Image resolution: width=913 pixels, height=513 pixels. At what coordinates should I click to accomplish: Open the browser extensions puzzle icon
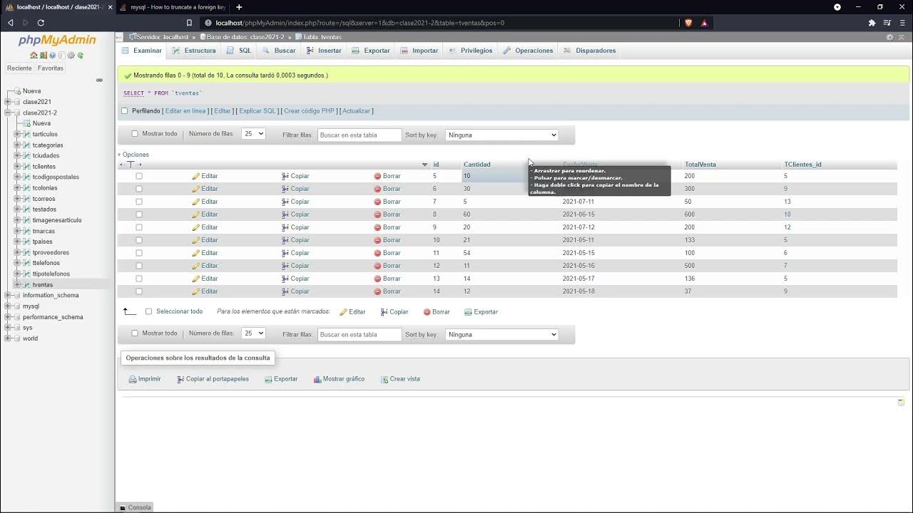[x=872, y=23]
